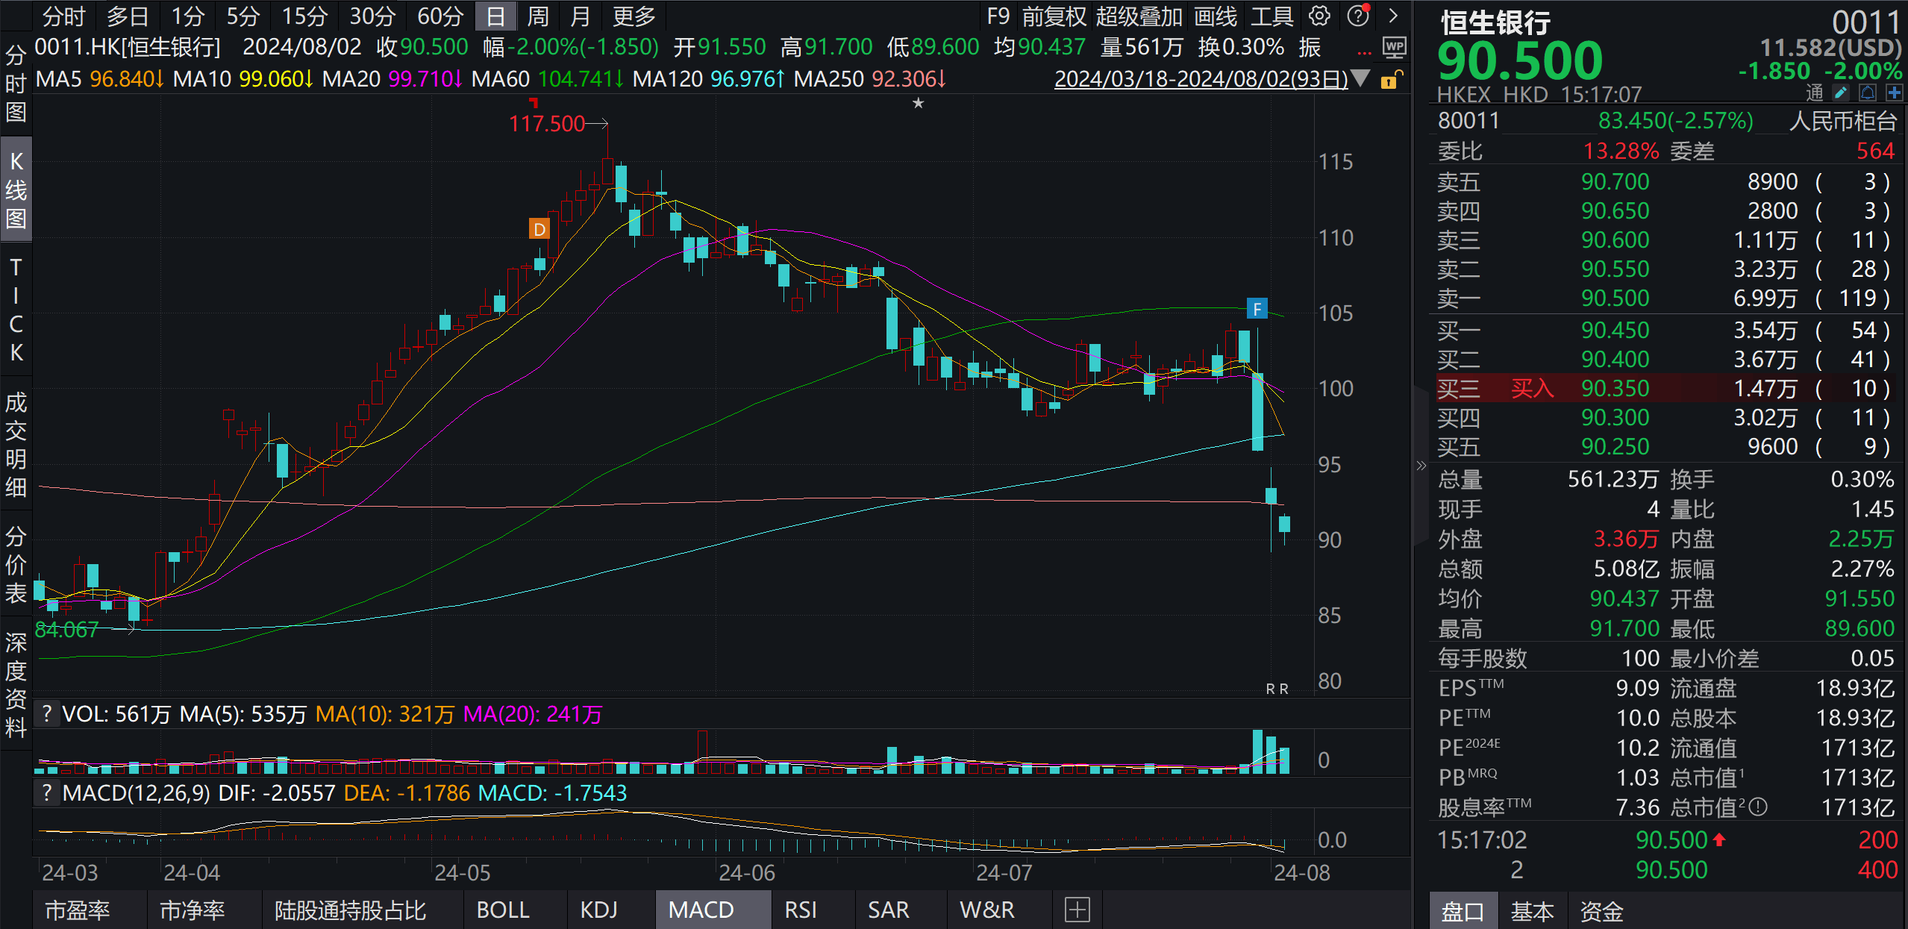Click the 117.500 high price label

click(x=547, y=123)
